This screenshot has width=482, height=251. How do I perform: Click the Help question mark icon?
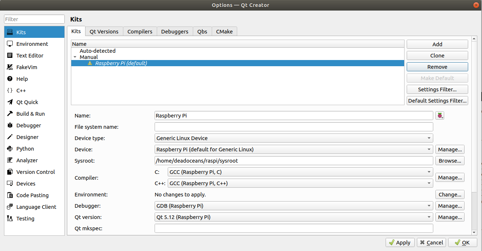point(10,79)
